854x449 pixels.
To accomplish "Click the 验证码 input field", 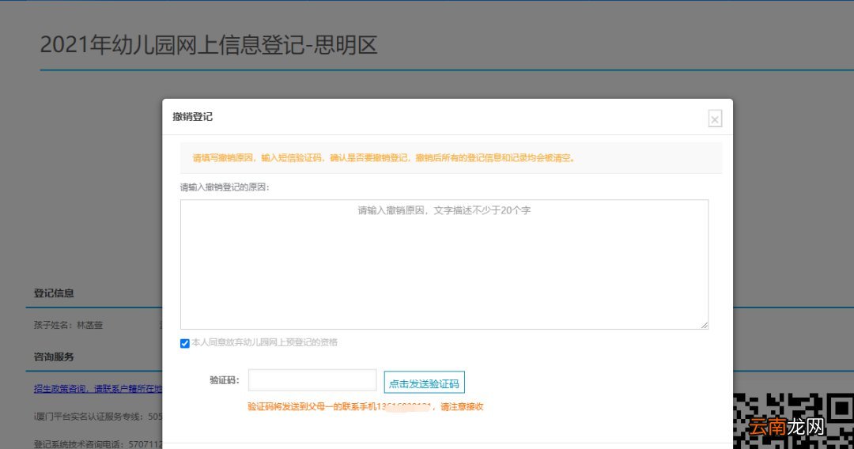I will click(312, 380).
